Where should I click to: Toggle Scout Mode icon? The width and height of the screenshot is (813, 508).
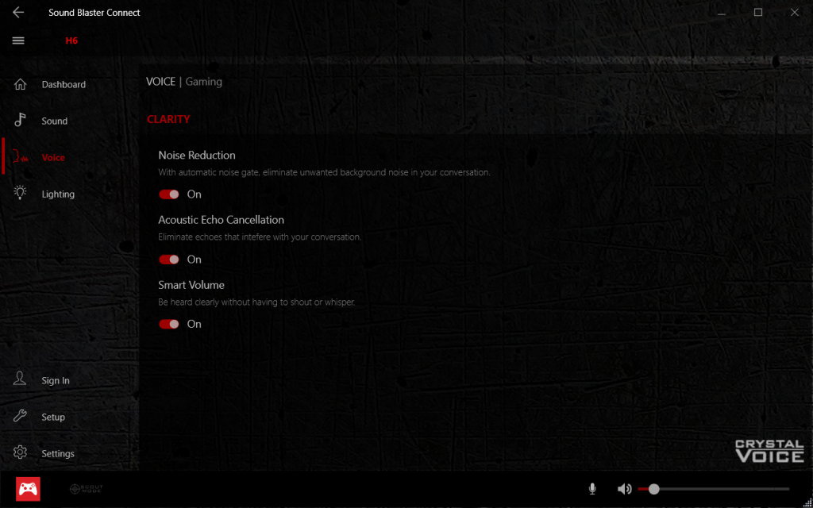[x=87, y=488]
